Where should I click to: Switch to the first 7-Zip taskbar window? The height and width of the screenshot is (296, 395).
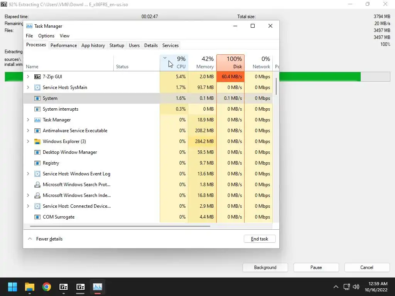tap(64, 287)
